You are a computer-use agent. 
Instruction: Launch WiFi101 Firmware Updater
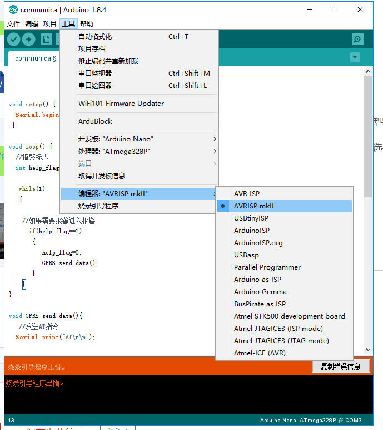140,104
